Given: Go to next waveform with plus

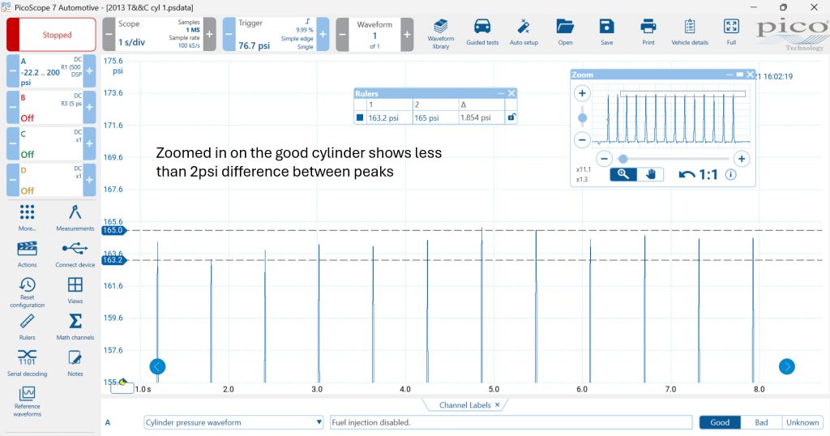Looking at the screenshot, I should click(x=407, y=34).
